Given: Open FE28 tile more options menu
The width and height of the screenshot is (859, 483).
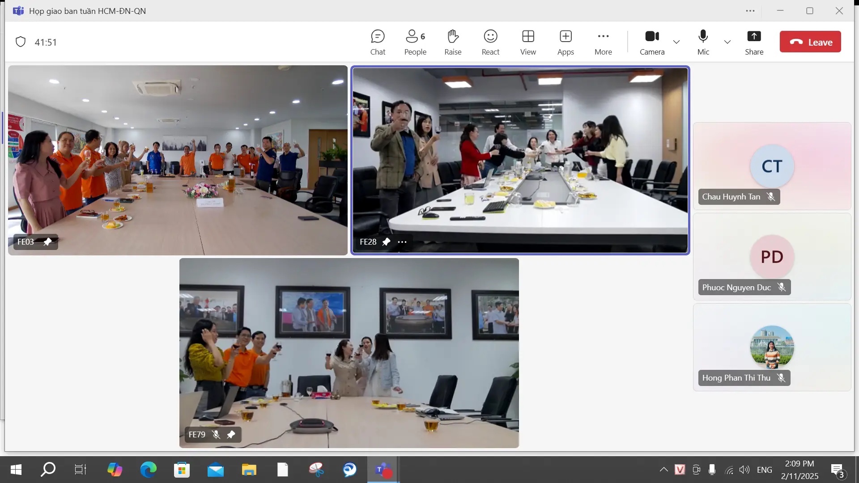Looking at the screenshot, I should tap(402, 242).
